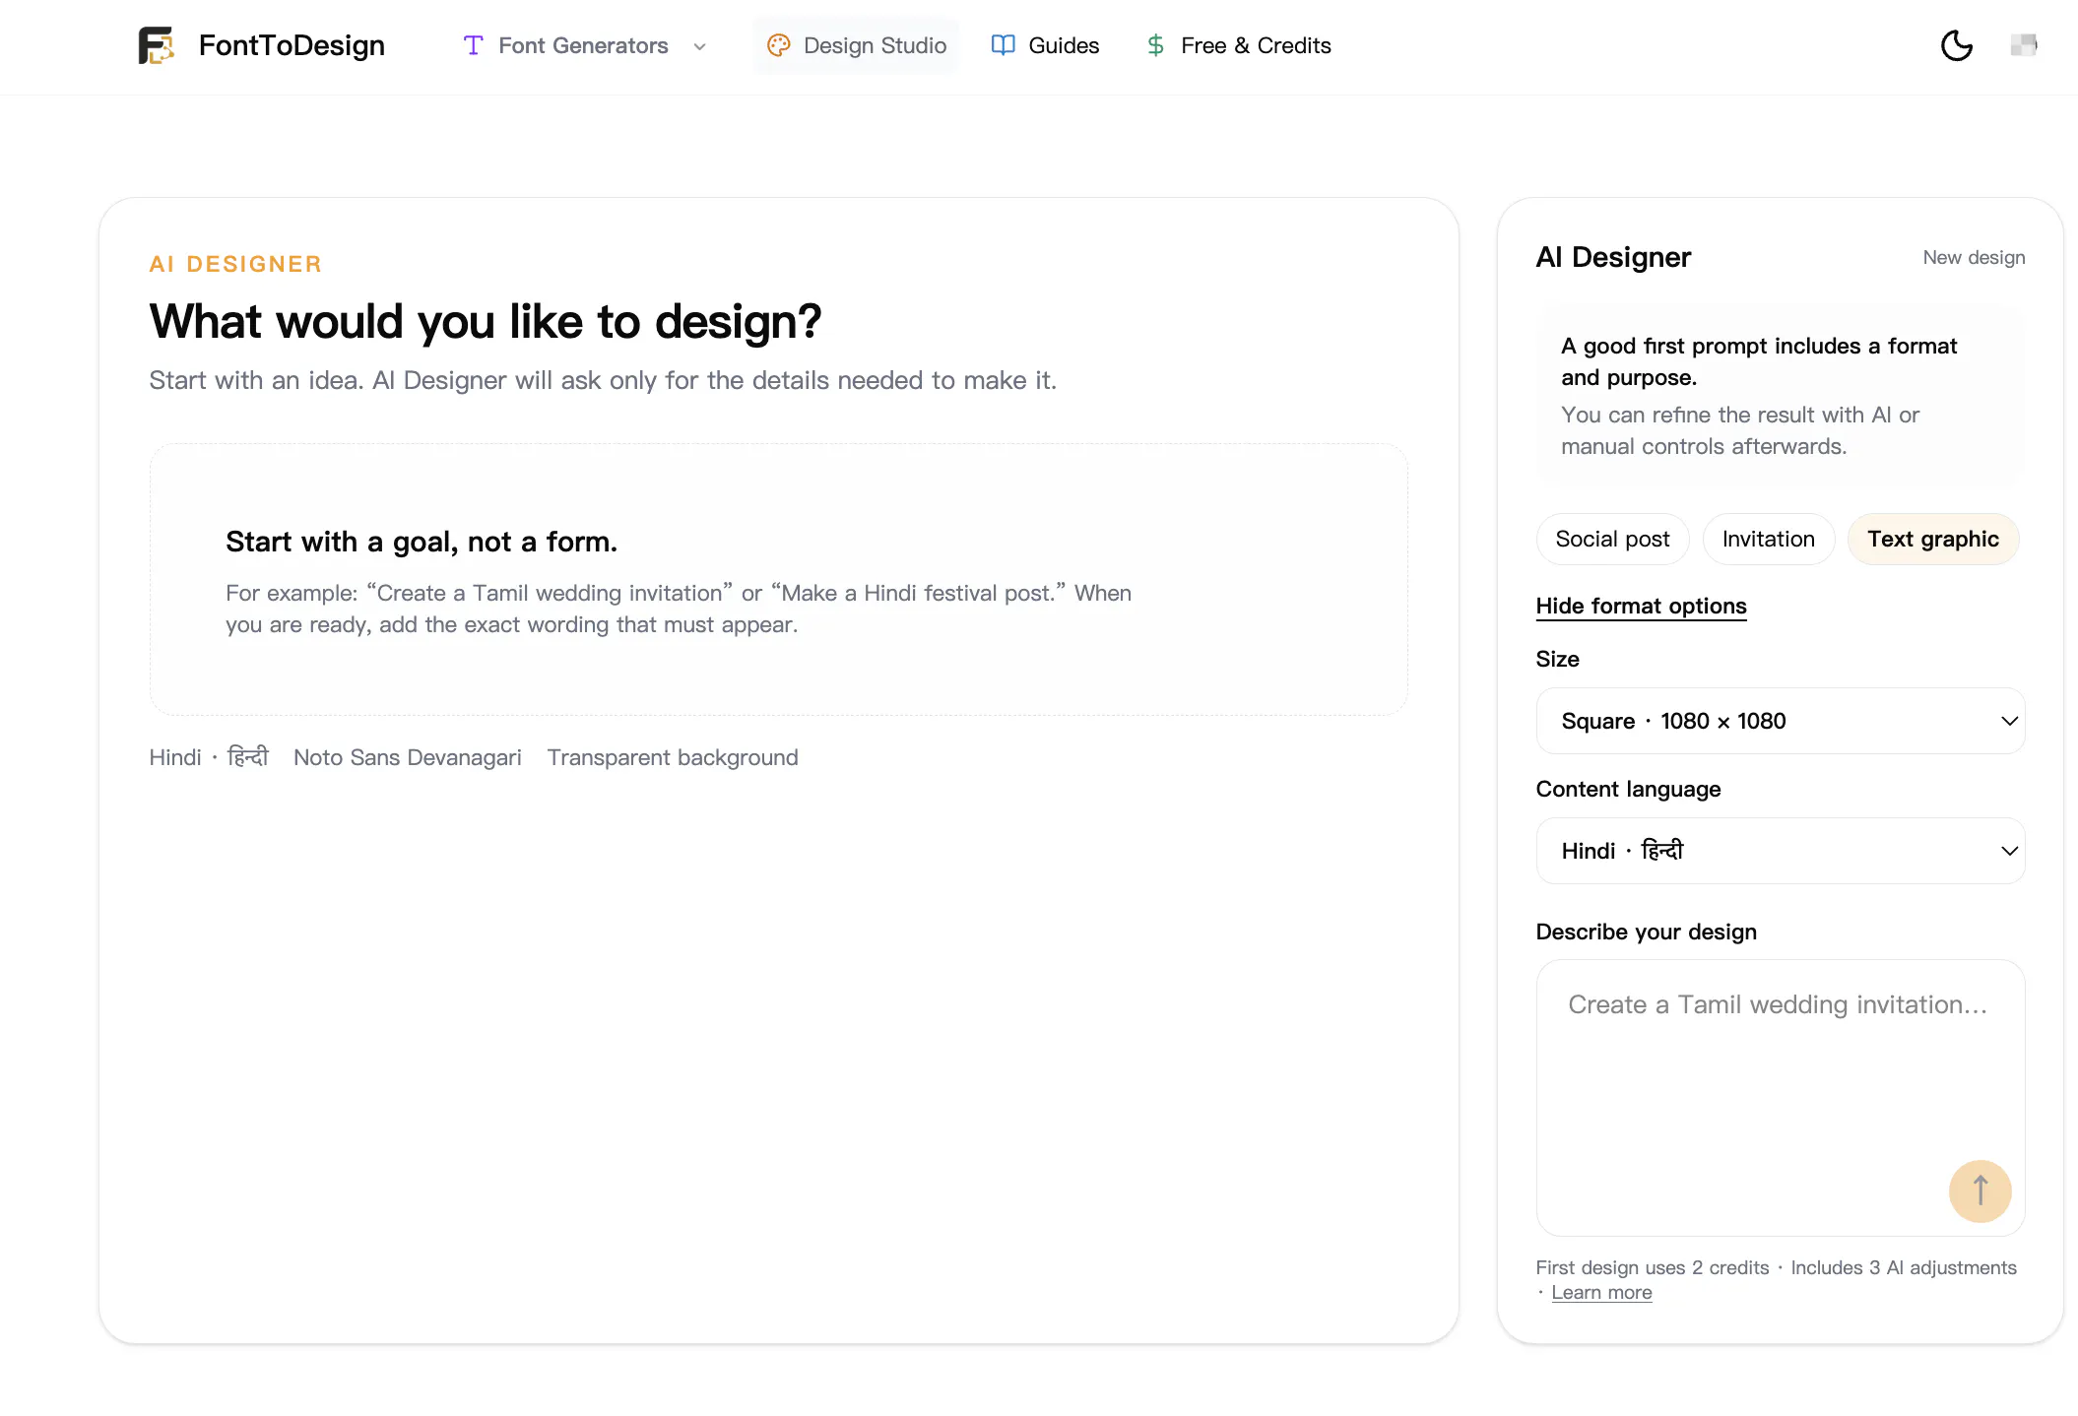The height and width of the screenshot is (1416, 2078).
Task: Go to the Design Studio tab
Action: pos(856,45)
